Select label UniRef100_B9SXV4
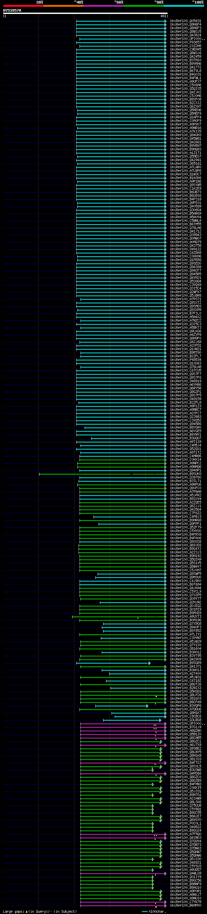 click(185, 499)
